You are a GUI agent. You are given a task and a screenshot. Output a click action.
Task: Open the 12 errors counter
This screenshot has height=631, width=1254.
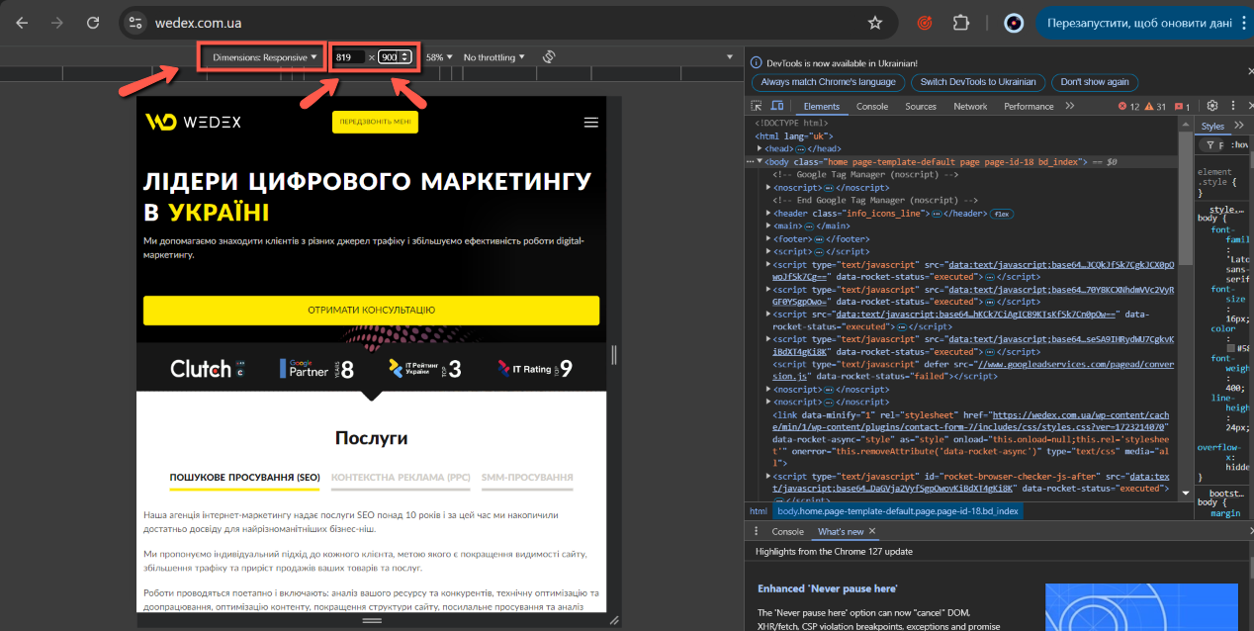[1128, 106]
